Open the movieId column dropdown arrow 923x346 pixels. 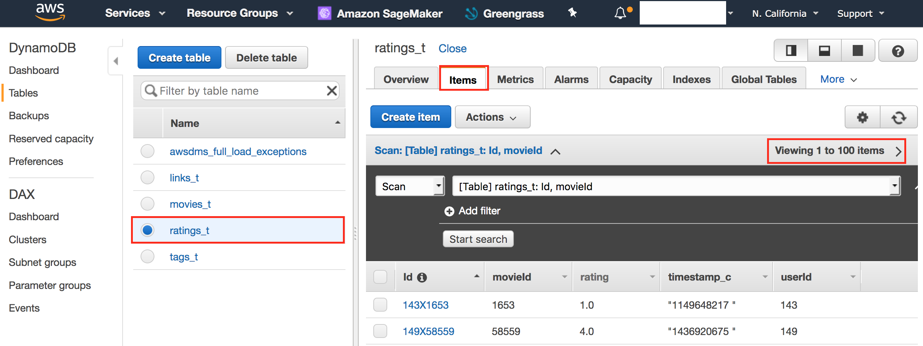coord(564,277)
